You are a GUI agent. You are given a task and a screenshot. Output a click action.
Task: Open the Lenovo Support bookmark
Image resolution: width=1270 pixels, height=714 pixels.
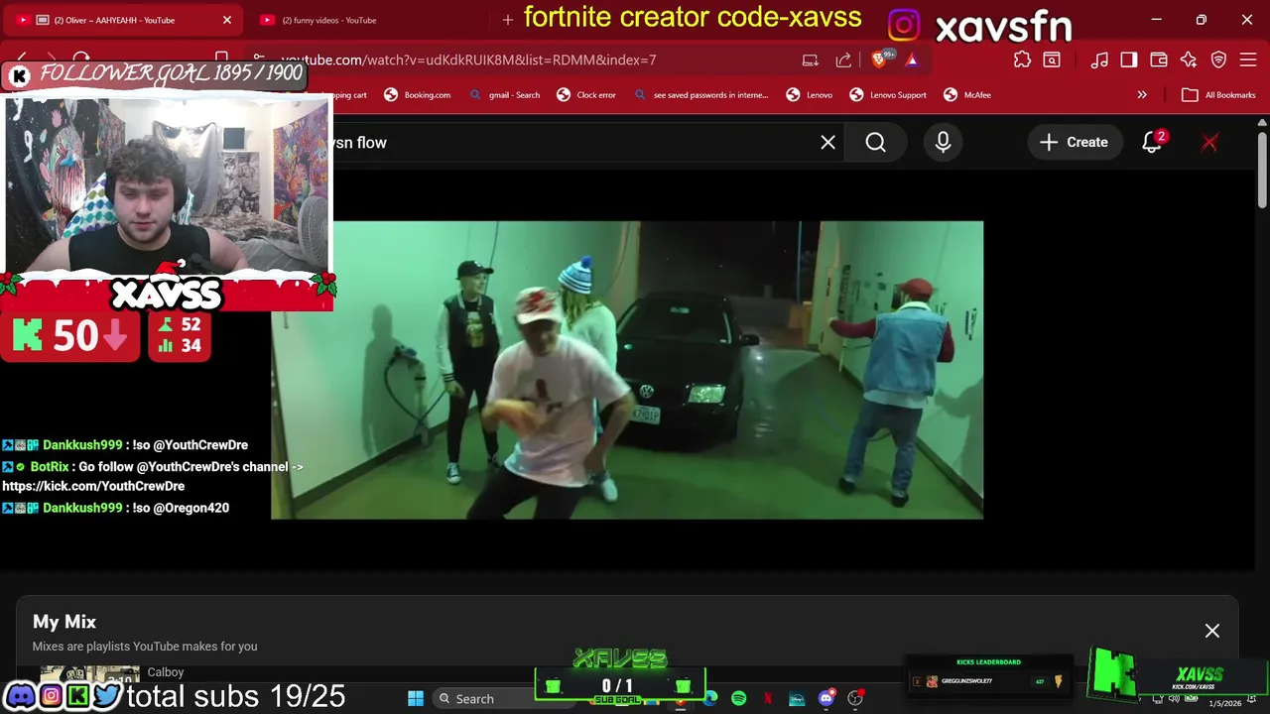click(x=888, y=95)
